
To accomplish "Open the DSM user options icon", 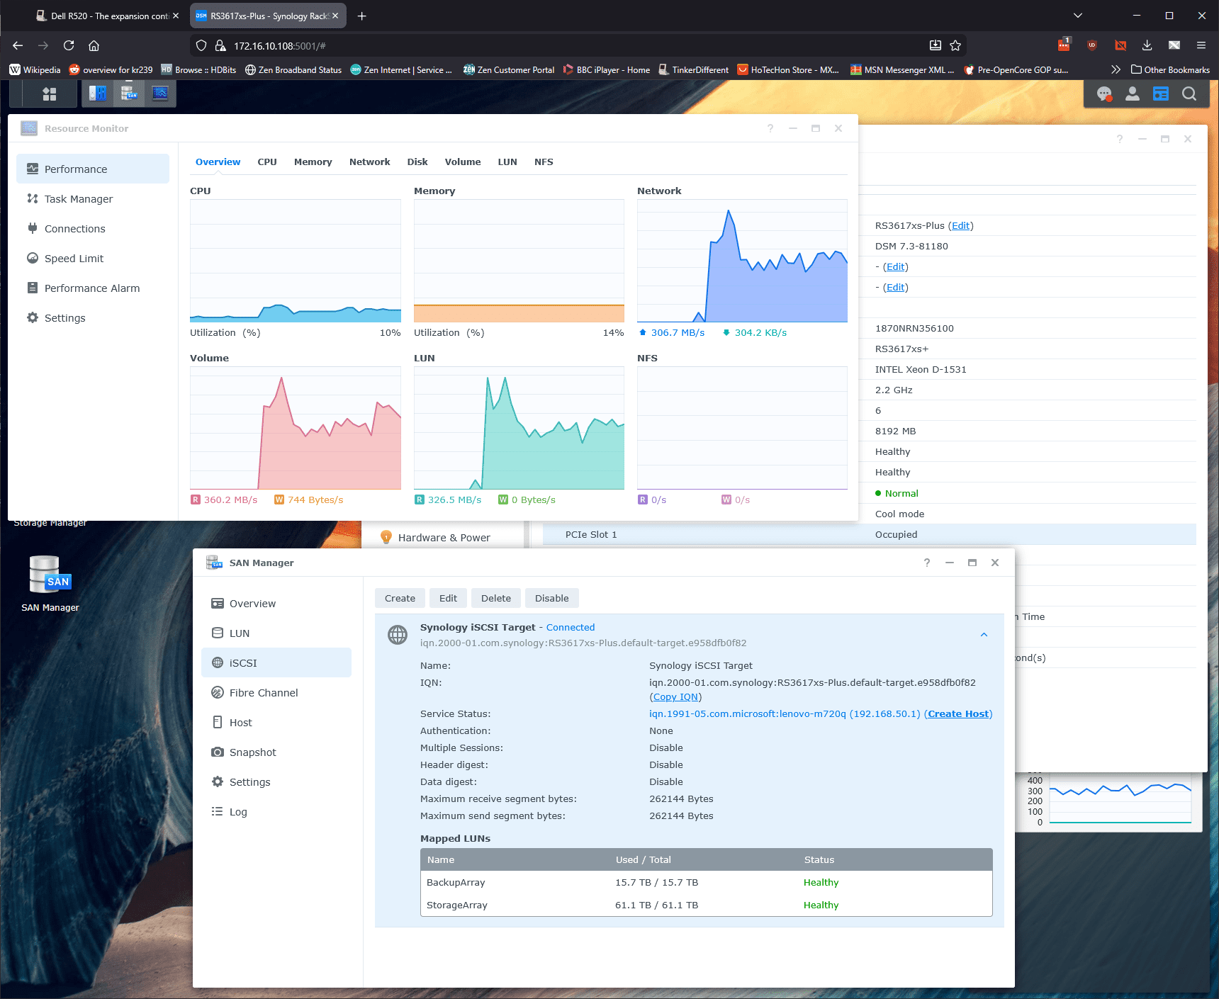I will (1132, 94).
